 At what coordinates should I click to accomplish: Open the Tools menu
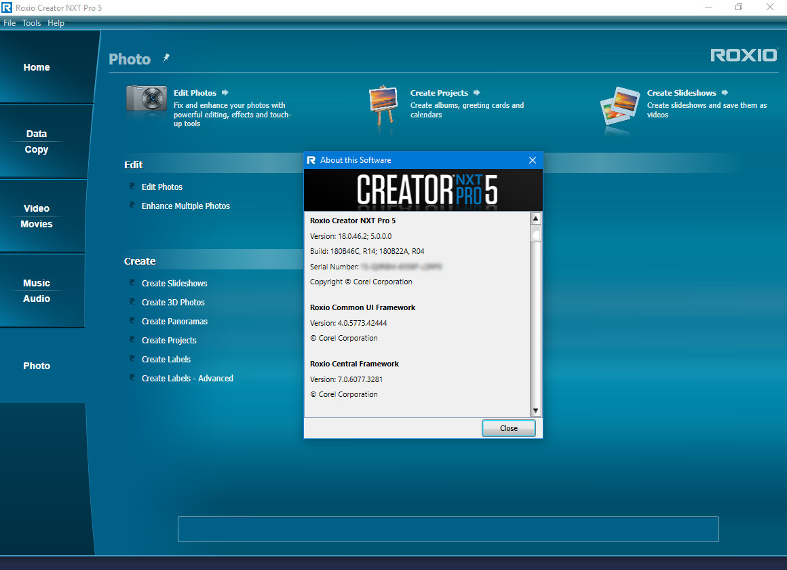(x=31, y=22)
